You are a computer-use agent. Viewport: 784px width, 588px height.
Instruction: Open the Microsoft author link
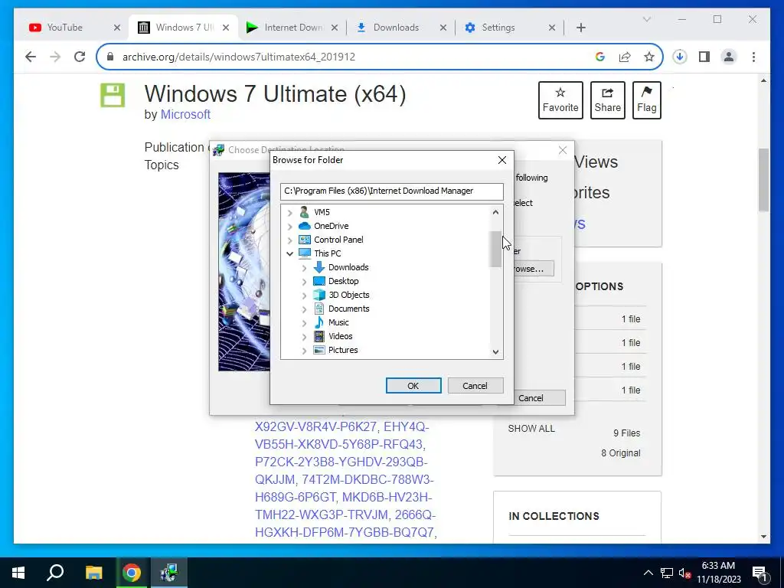[185, 115]
